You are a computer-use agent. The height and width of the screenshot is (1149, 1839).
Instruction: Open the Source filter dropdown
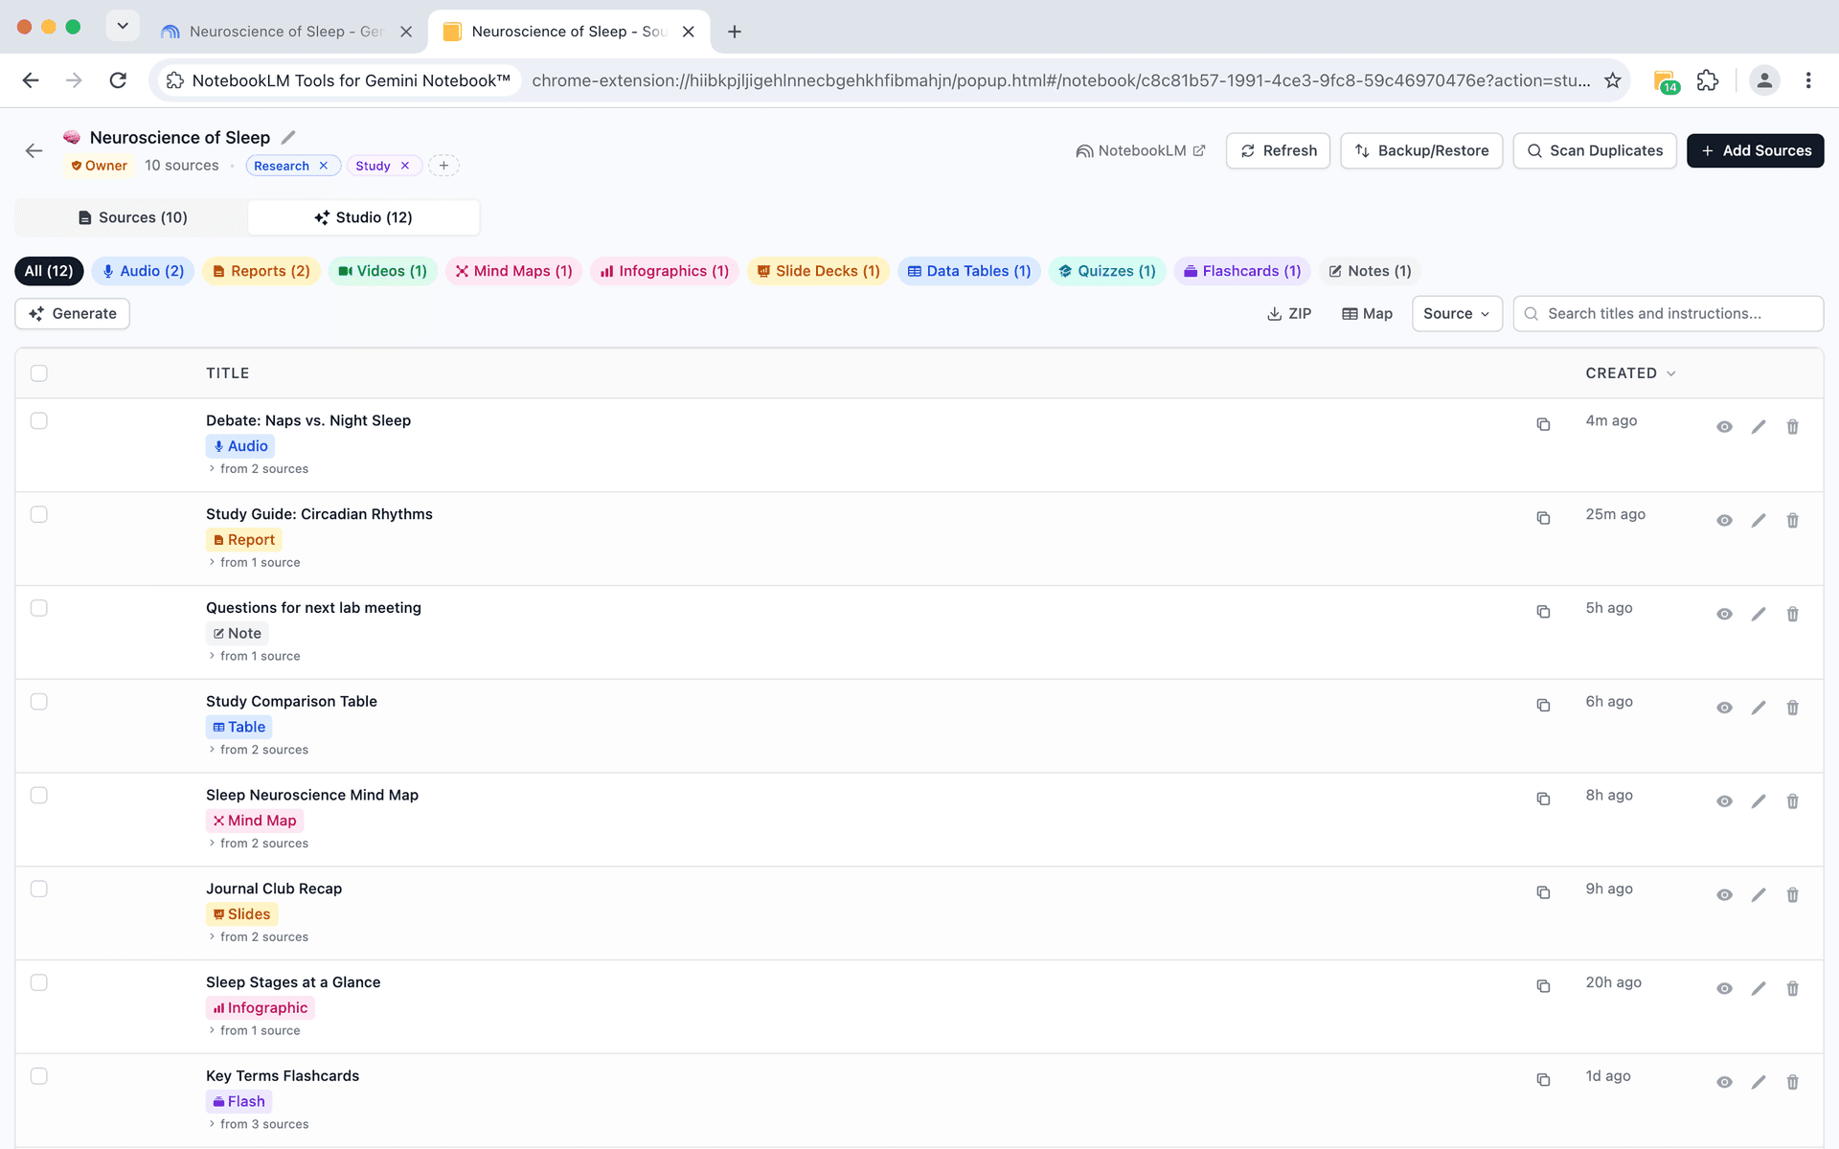click(x=1457, y=314)
